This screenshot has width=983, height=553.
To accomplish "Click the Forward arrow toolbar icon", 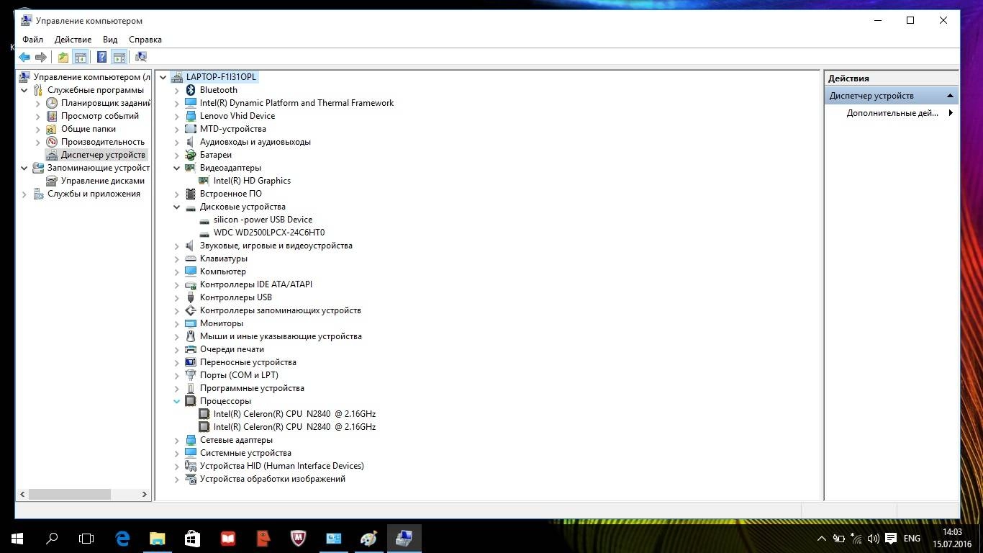I will click(x=41, y=57).
